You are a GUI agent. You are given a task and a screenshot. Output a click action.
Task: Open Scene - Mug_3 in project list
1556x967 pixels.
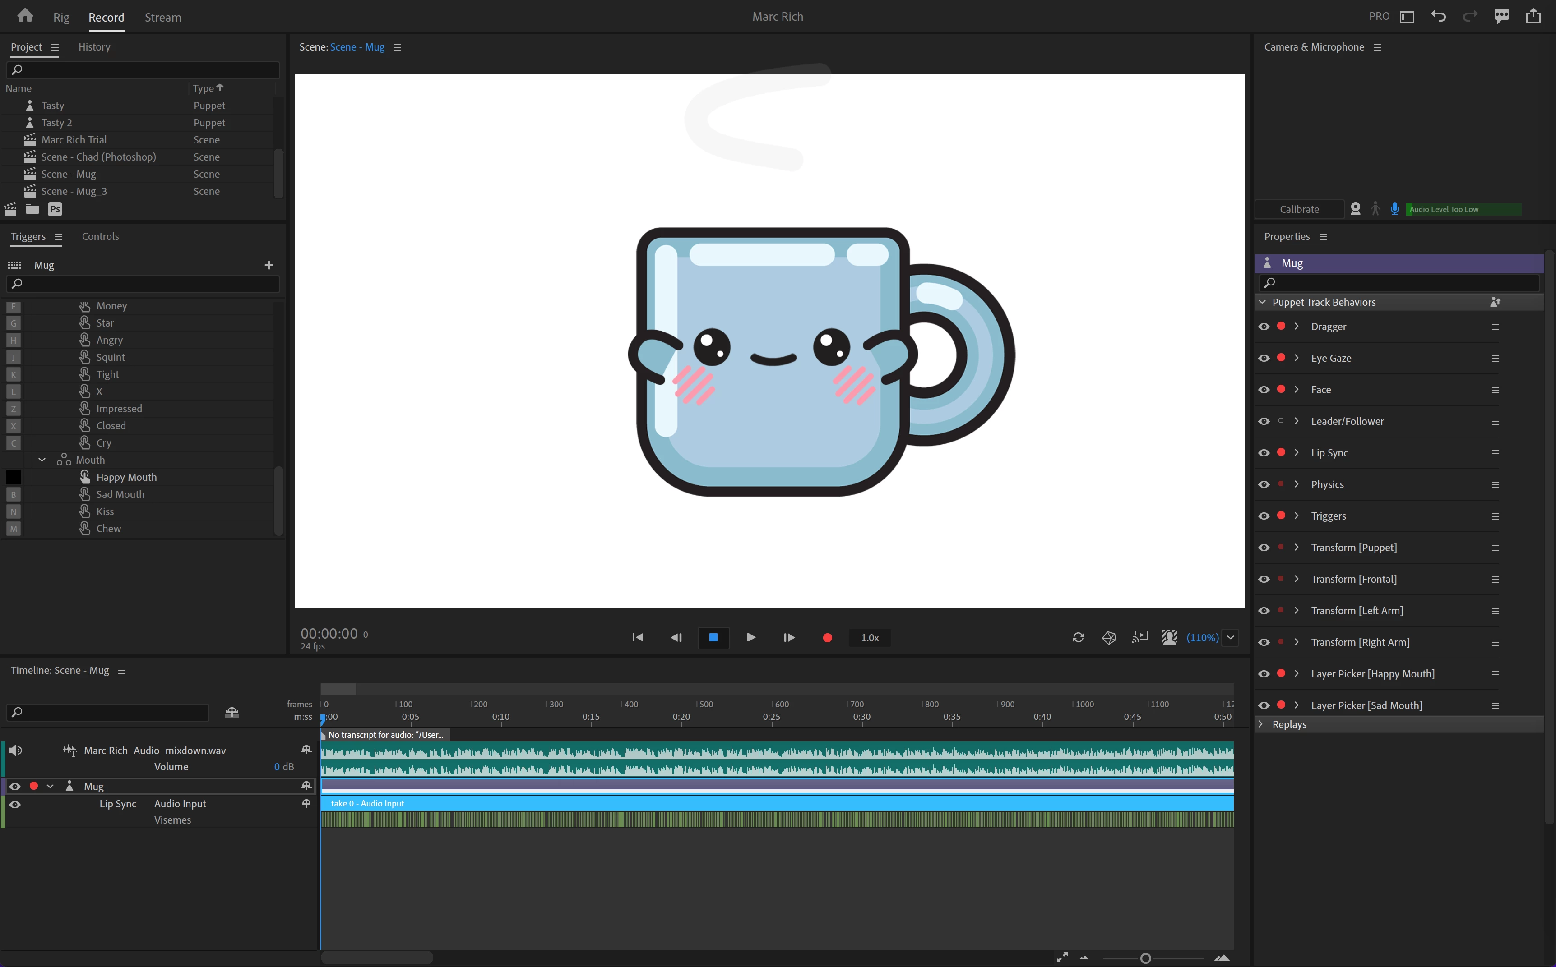click(x=74, y=191)
